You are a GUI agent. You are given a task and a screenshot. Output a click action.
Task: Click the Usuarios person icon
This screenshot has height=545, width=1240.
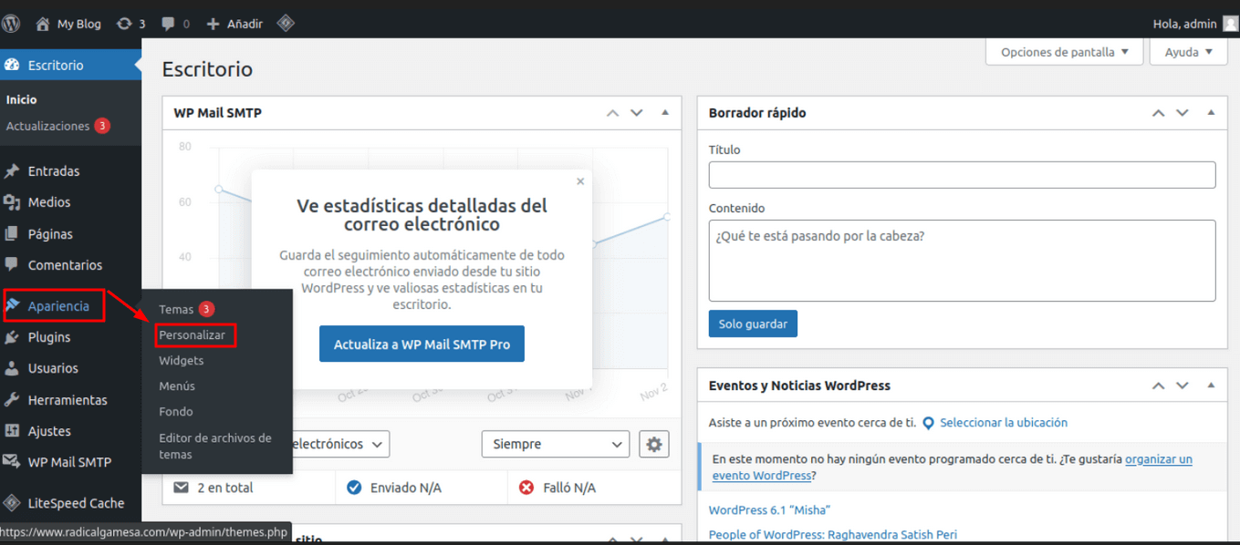click(x=12, y=368)
